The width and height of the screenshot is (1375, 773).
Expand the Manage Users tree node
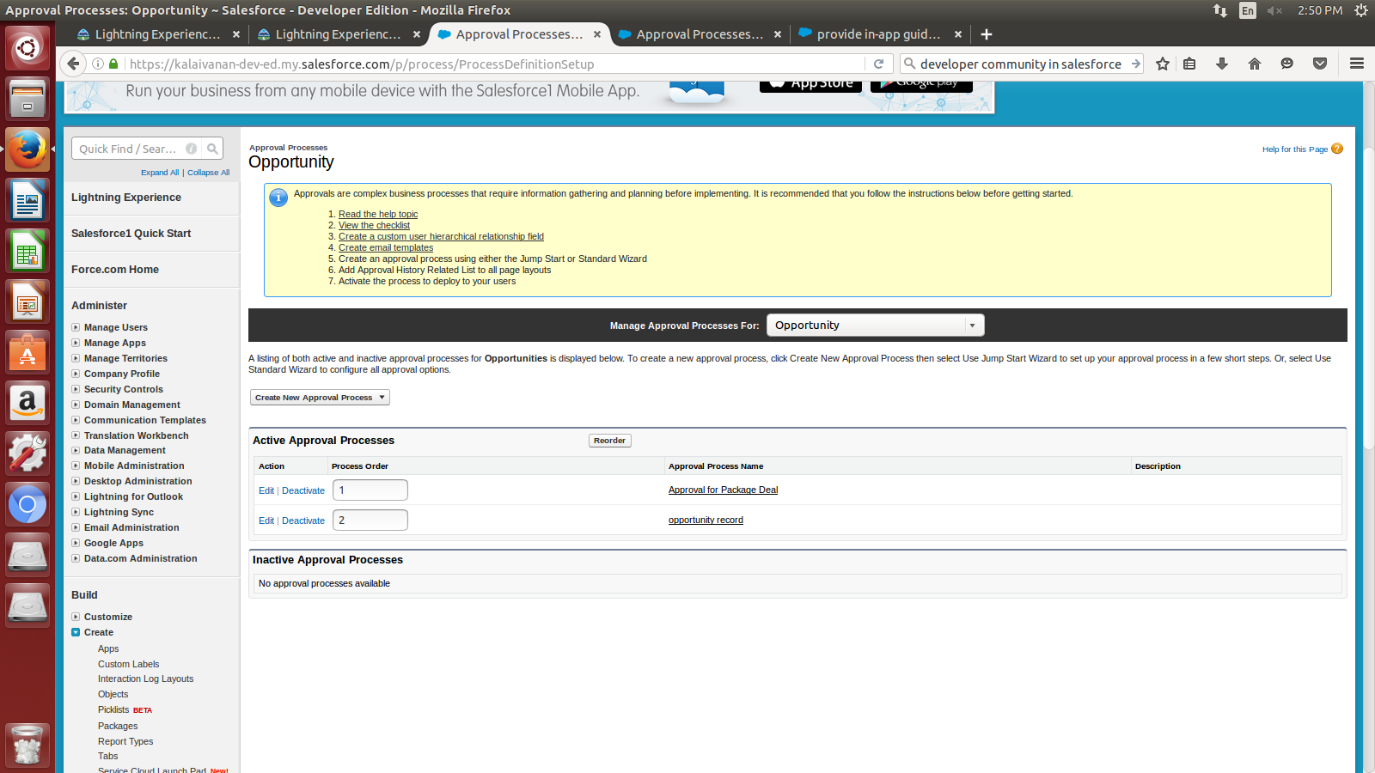[x=76, y=327]
